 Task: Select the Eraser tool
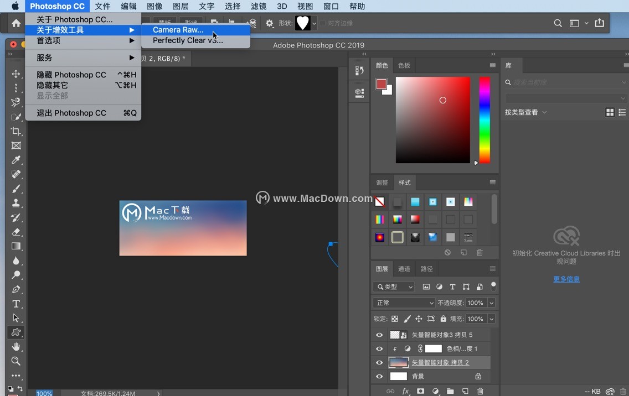(16, 232)
